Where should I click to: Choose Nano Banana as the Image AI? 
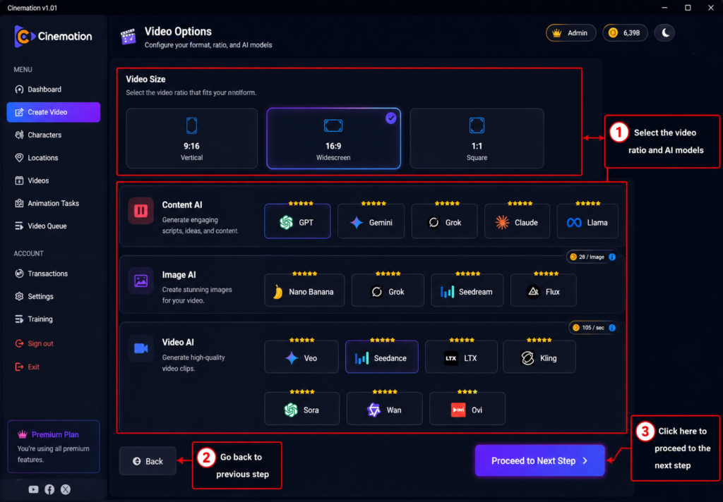tap(304, 290)
